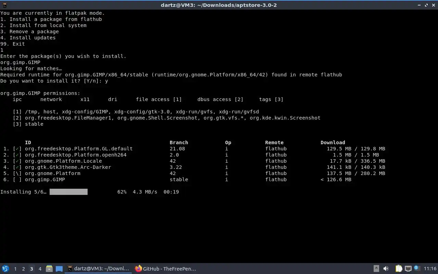The height and width of the screenshot is (274, 438).
Task: Click the '137.5 MB / 280.2 MB' download size
Action: pyautogui.click(x=356, y=173)
